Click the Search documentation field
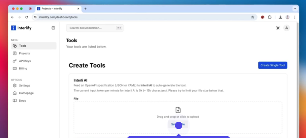The height and width of the screenshot is (138, 306). [x=95, y=28]
